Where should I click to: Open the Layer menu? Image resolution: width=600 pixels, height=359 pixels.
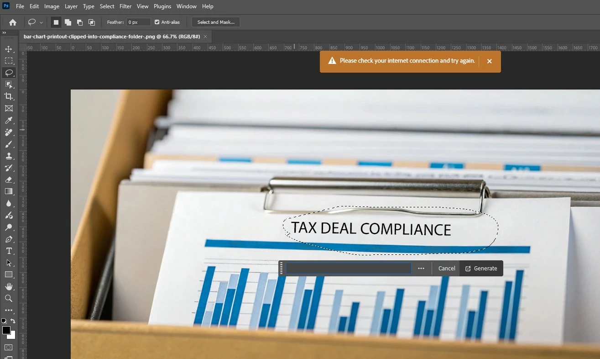tap(71, 6)
